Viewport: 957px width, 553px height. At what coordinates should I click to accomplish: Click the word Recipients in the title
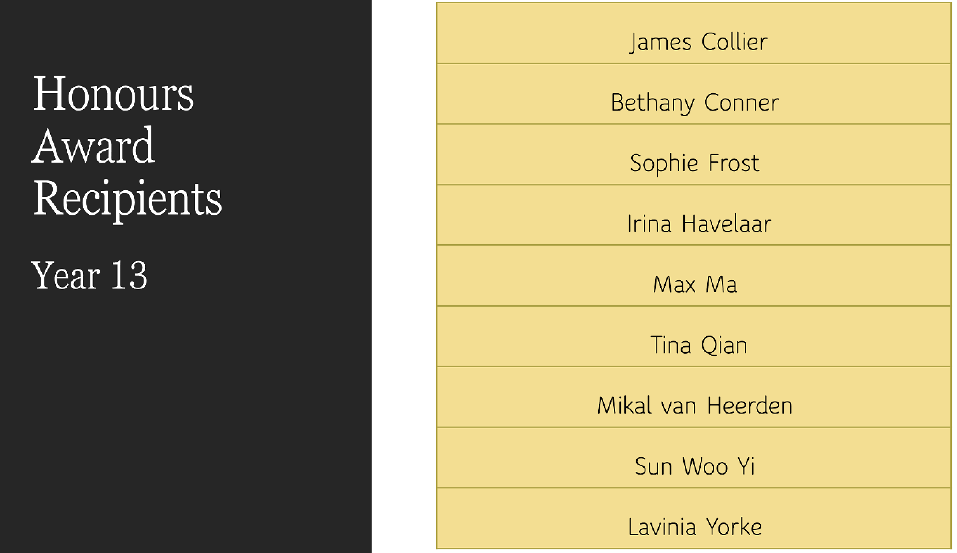(x=127, y=199)
